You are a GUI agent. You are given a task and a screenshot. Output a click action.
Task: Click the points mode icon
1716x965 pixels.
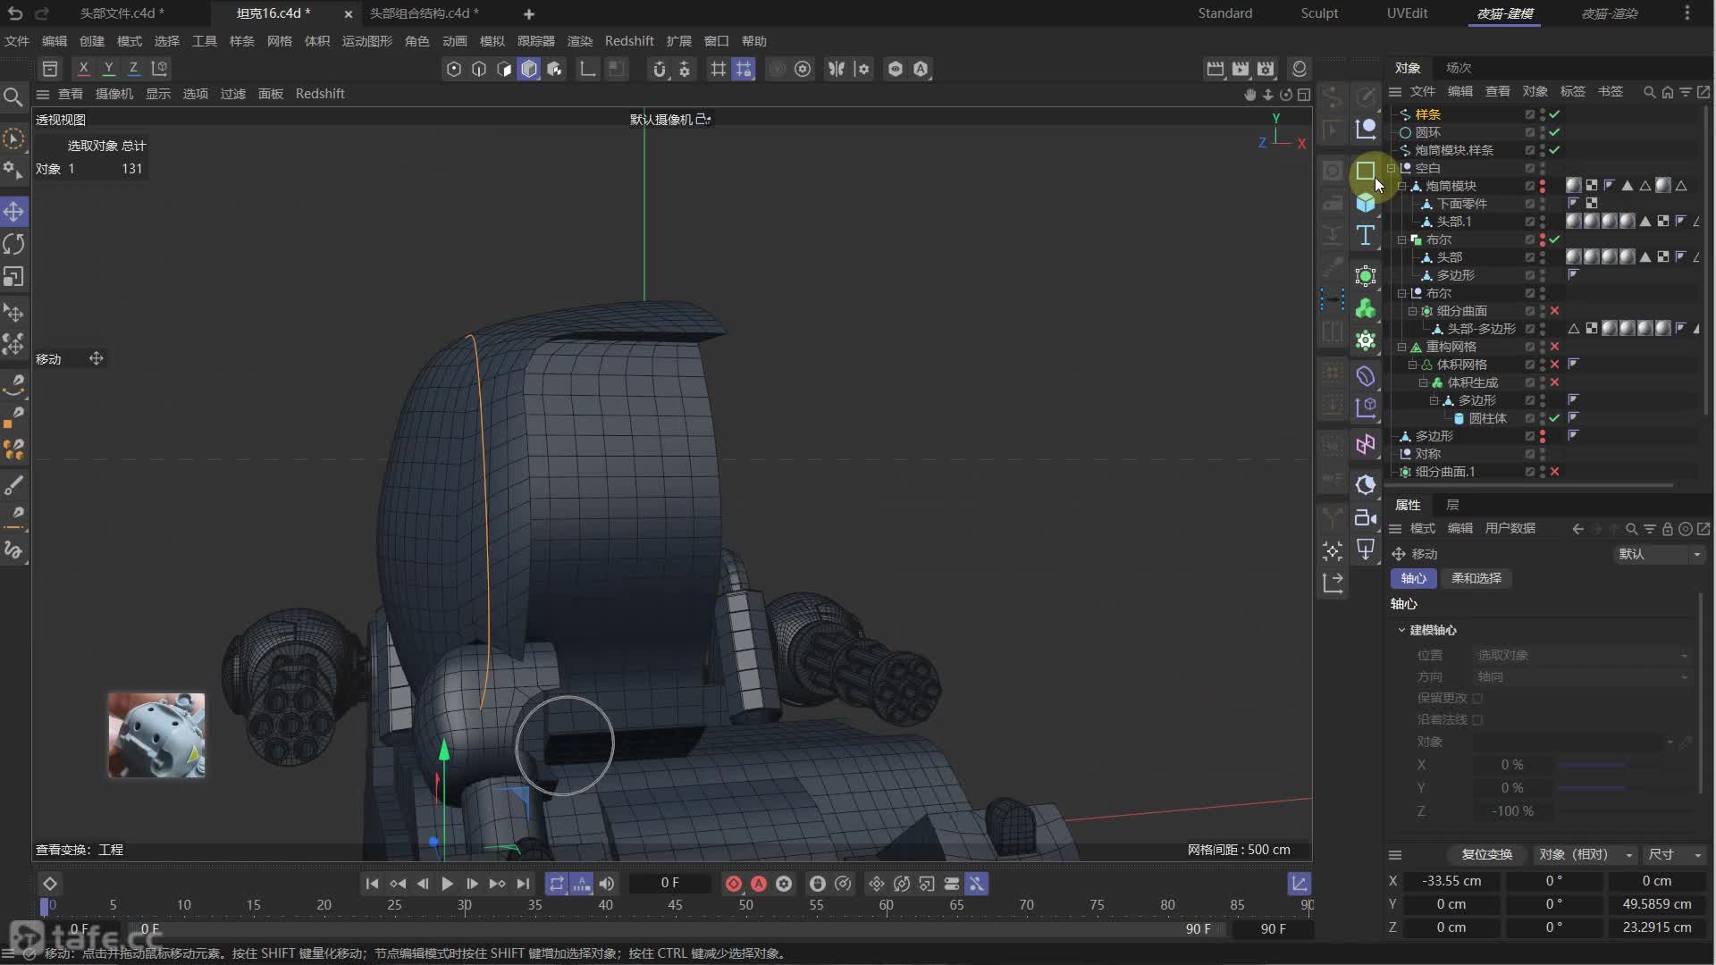click(454, 69)
